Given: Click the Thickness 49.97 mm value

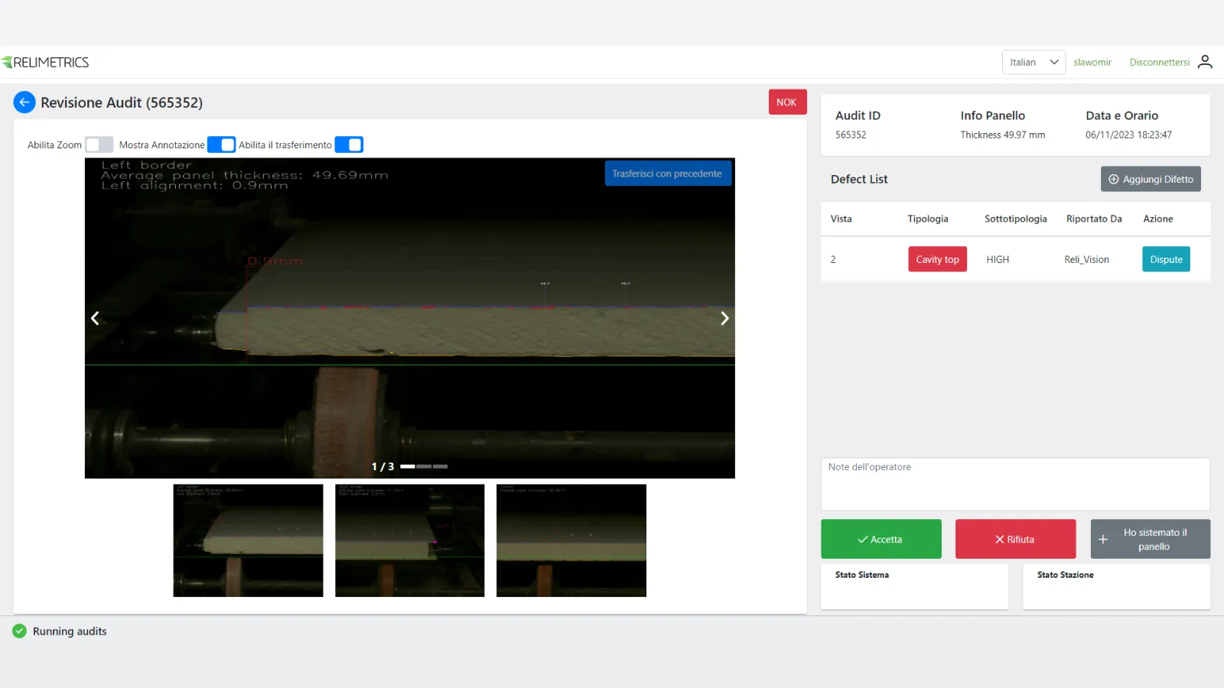Looking at the screenshot, I should 1002,135.
